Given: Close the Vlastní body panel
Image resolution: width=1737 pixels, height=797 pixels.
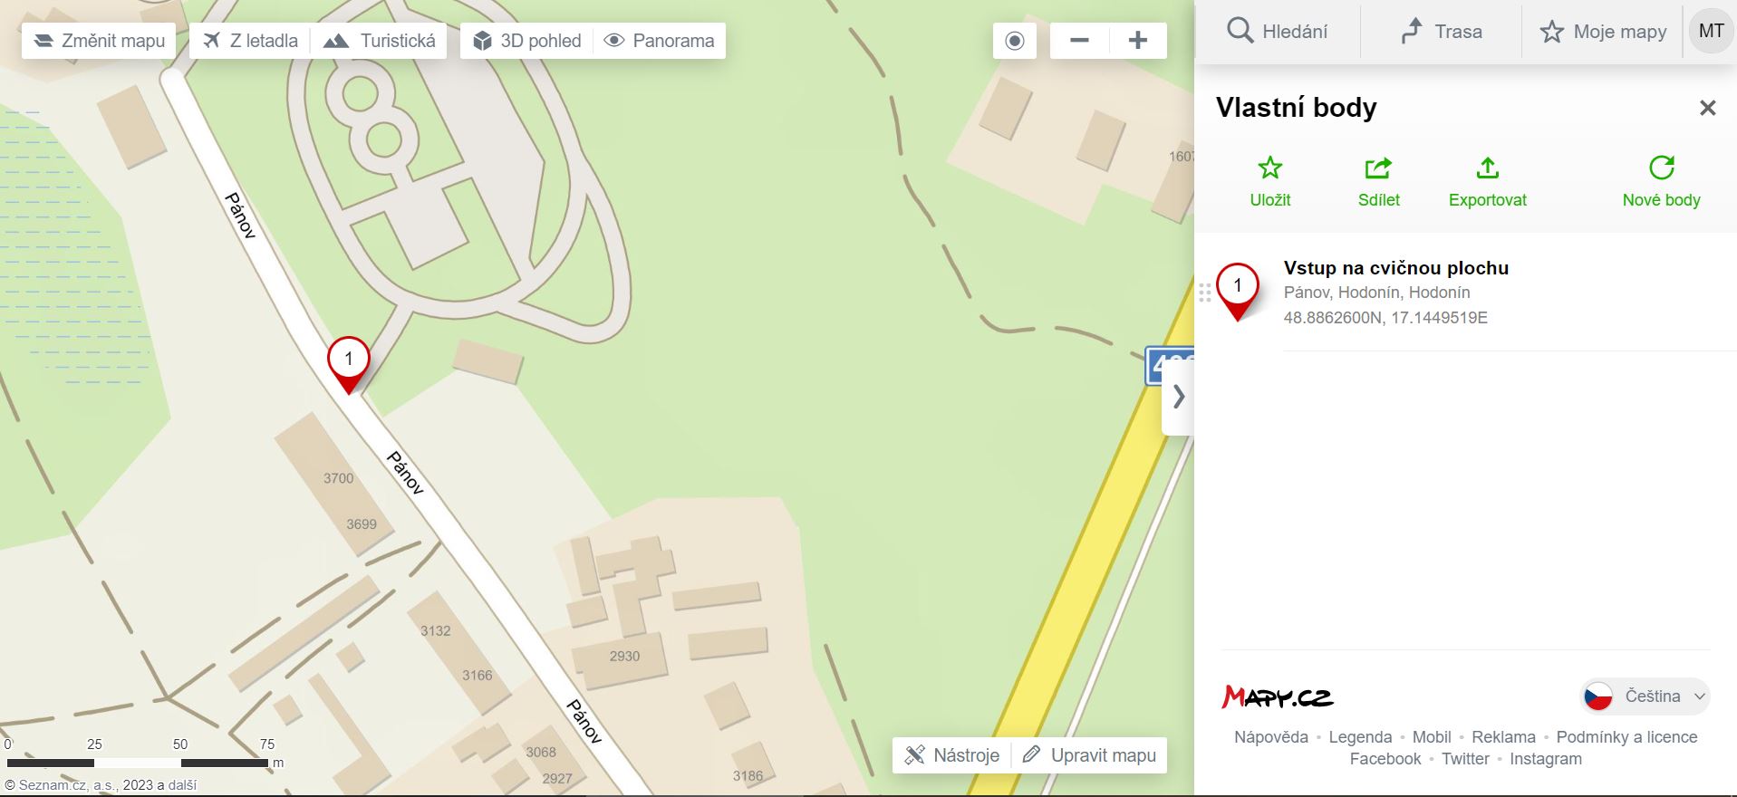Looking at the screenshot, I should point(1708,108).
